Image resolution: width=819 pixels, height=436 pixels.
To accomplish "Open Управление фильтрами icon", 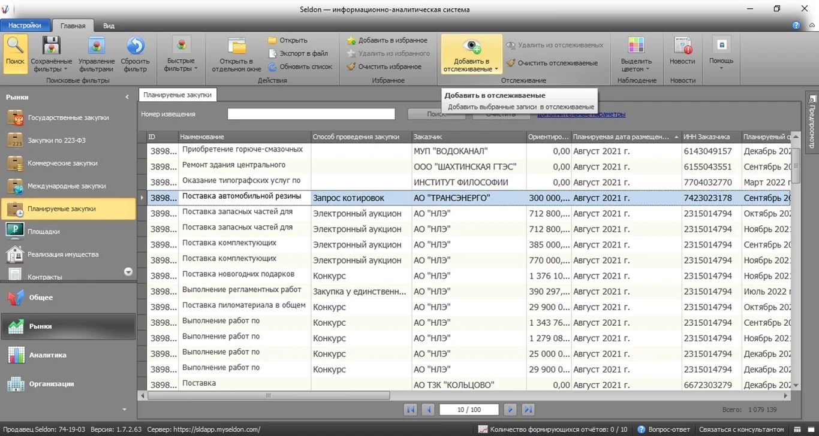I will point(97,46).
